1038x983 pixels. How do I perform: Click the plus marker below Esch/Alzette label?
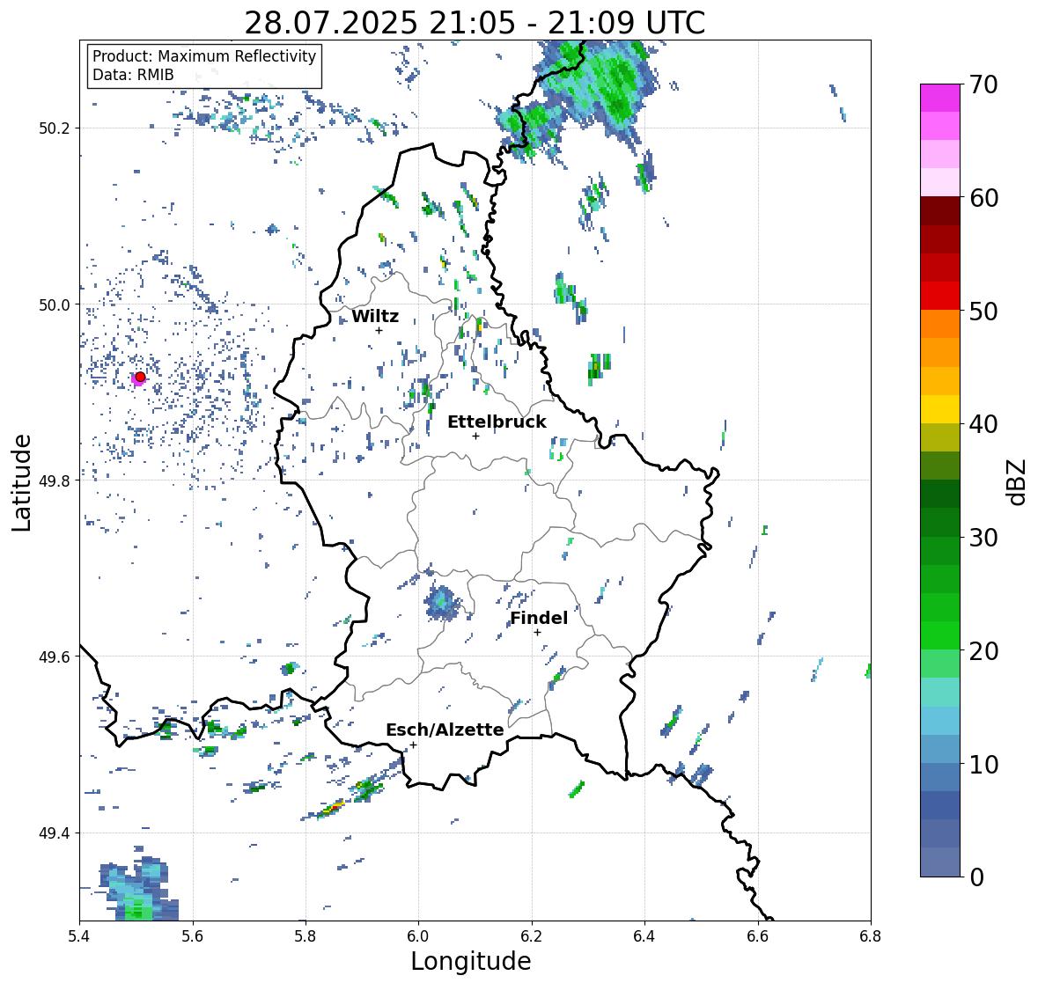[x=413, y=745]
